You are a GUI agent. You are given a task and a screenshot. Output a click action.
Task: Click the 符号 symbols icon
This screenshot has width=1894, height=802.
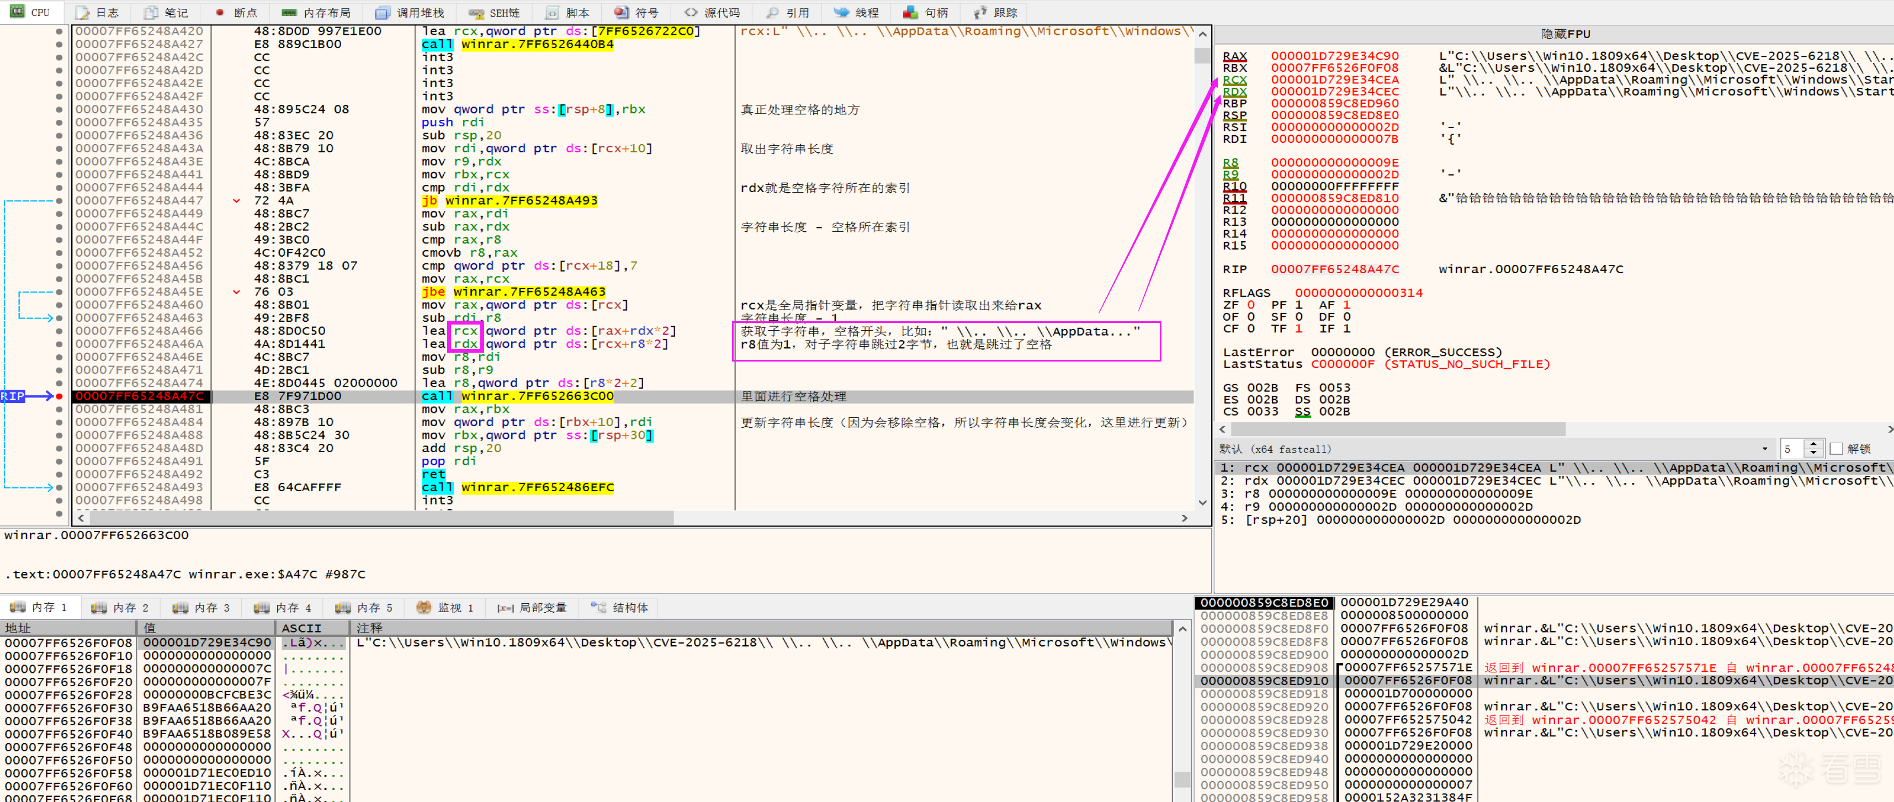621,13
